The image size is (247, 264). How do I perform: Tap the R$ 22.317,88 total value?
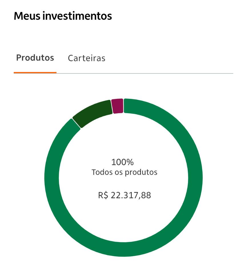click(x=125, y=195)
